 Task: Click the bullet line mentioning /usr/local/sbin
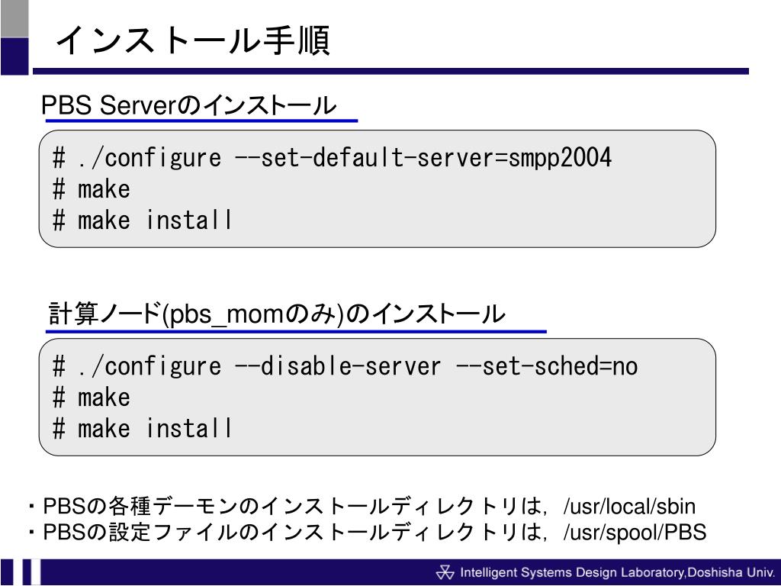click(x=362, y=507)
